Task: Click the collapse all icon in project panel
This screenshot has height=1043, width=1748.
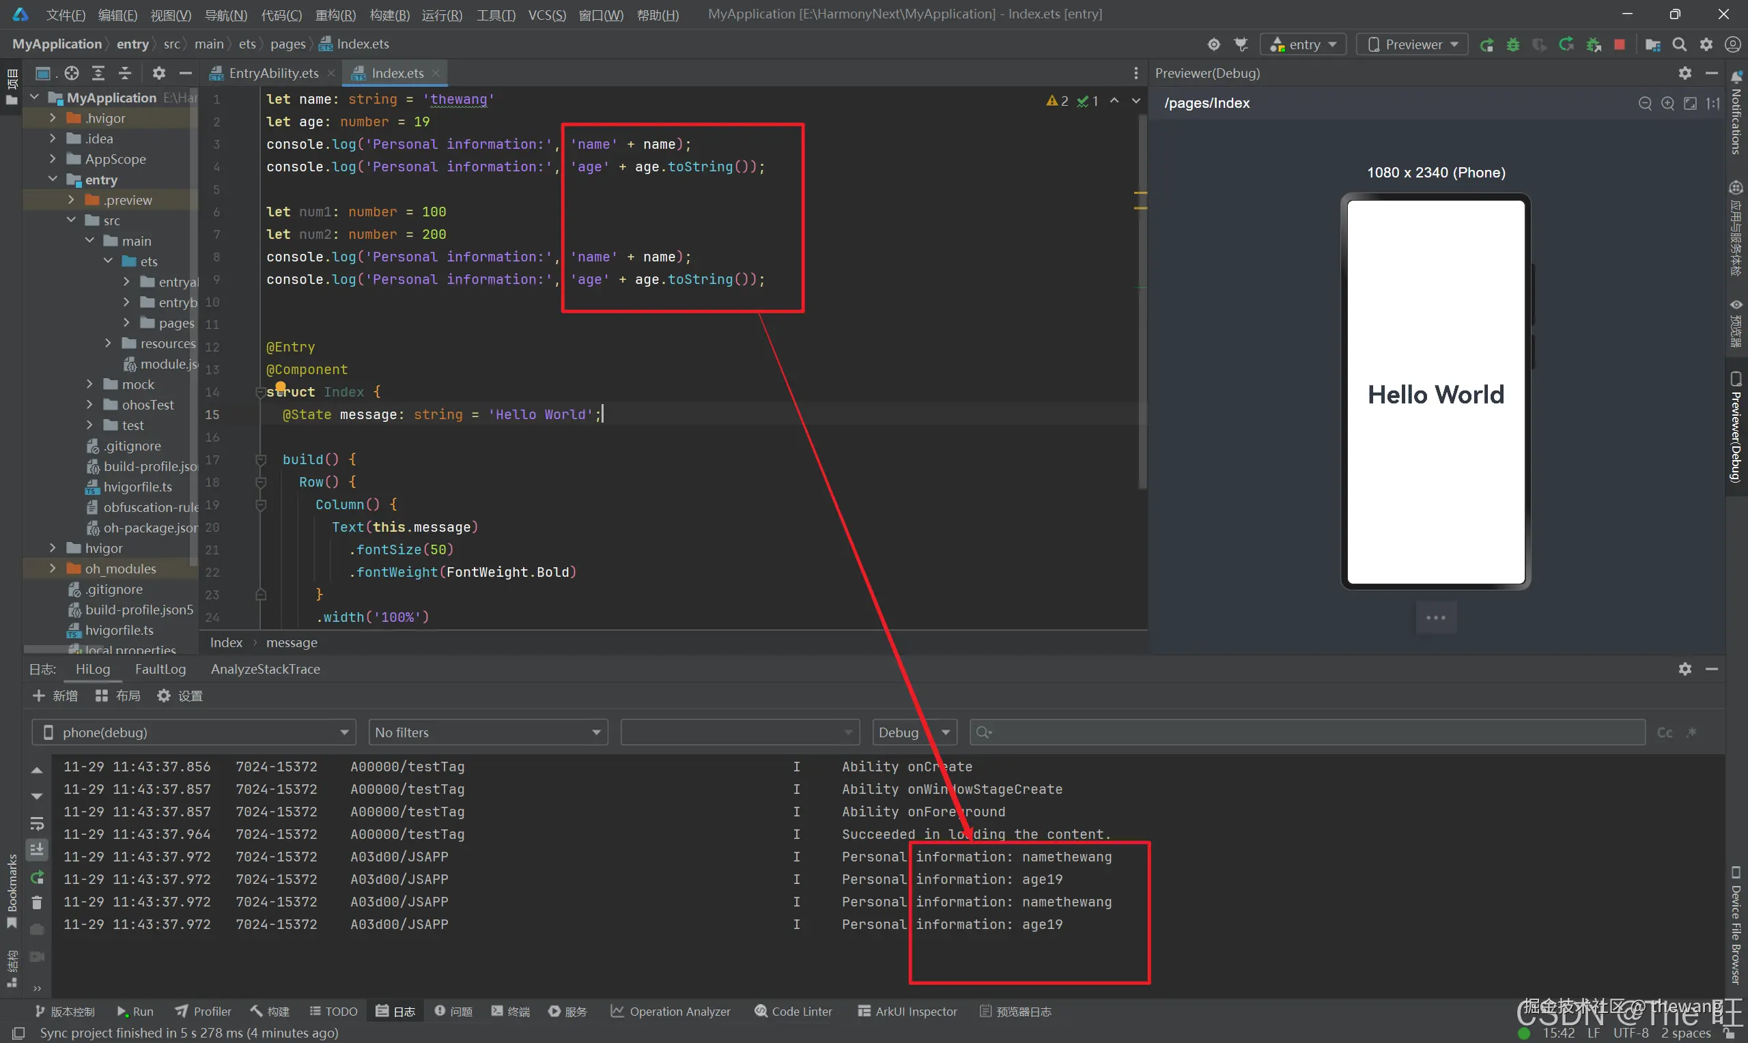Action: tap(125, 73)
